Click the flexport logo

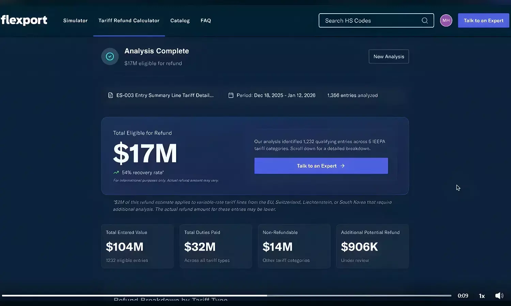24,20
